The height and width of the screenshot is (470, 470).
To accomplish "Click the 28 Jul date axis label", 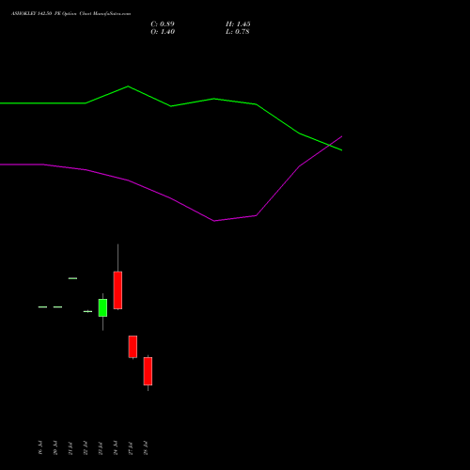I will (146, 447).
